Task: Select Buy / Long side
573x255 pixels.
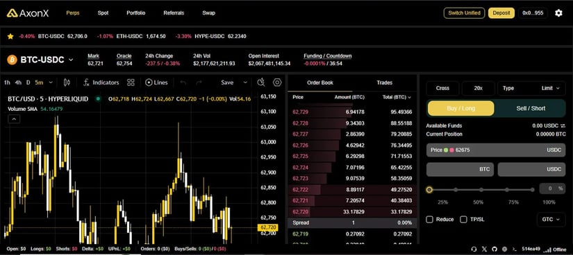Action: 460,108
